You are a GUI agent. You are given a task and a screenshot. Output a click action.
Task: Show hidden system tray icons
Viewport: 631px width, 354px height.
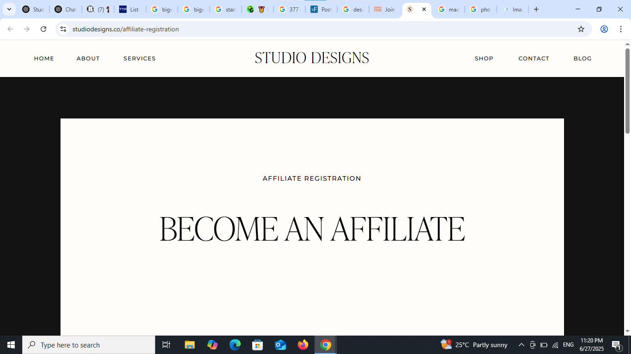click(x=522, y=345)
